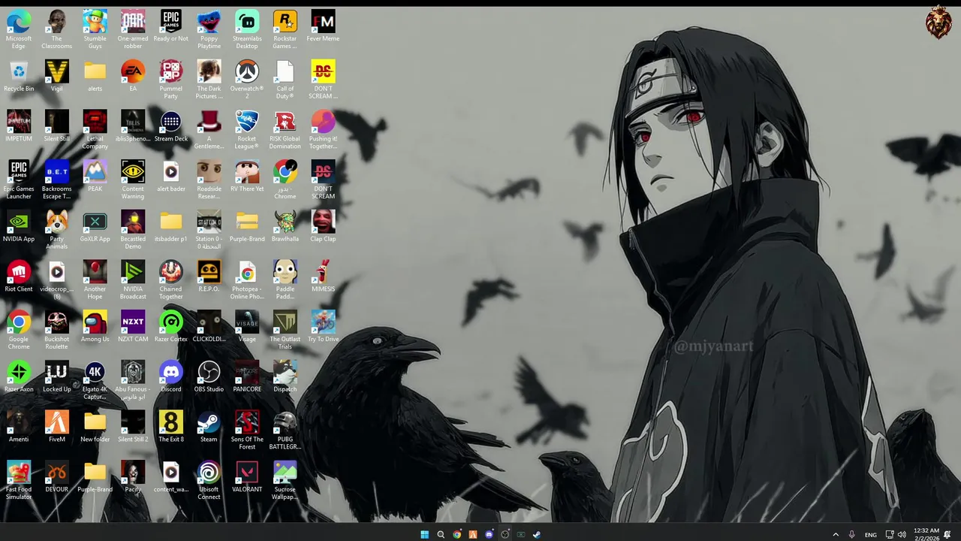
Task: Open The Exit 8 game icon
Action: [171, 427]
